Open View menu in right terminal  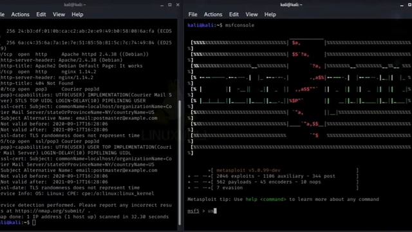click(252, 14)
